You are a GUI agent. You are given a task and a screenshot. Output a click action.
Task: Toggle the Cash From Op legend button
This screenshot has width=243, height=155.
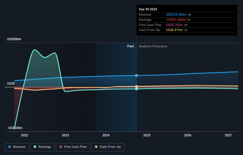pyautogui.click(x=108, y=147)
